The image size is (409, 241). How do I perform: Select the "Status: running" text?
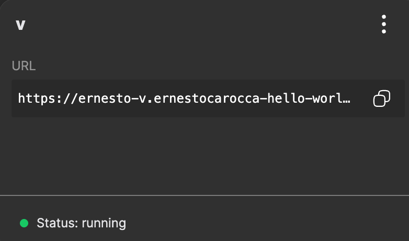tap(82, 223)
